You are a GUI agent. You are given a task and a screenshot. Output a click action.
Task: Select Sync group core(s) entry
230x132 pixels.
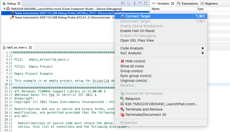136,76
